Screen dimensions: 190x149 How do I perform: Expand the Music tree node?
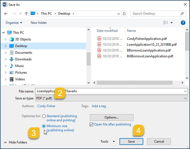5,66
